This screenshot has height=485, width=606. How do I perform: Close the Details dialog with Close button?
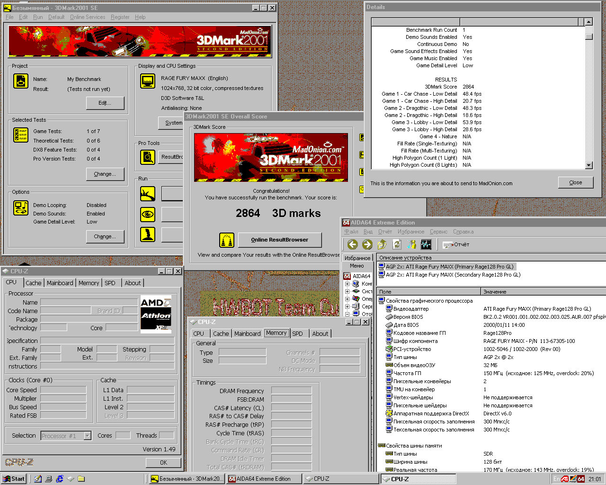tap(576, 182)
